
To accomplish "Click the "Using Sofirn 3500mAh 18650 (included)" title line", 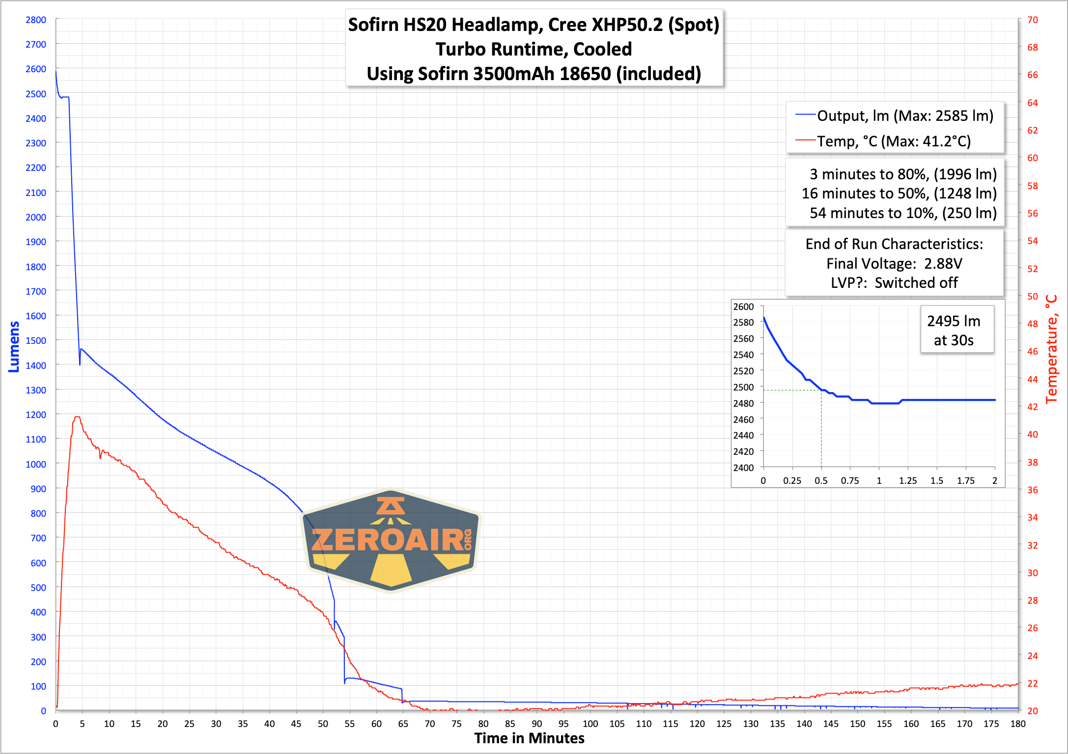I will point(534,74).
